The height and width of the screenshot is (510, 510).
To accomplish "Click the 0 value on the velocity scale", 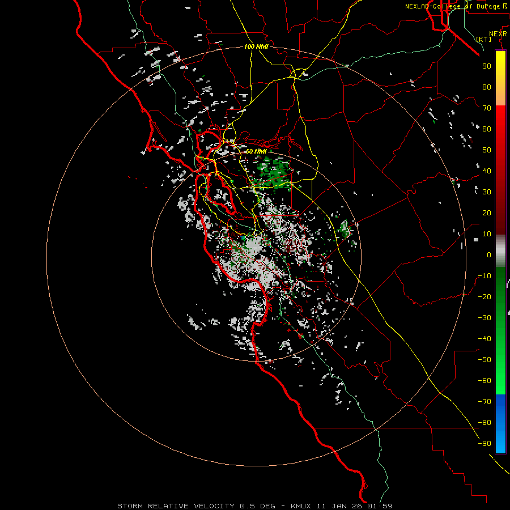I will [x=489, y=254].
